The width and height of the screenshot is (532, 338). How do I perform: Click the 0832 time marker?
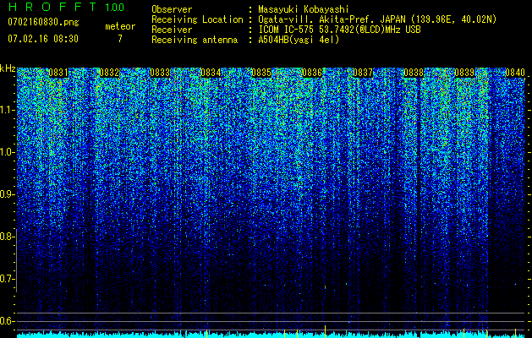[x=109, y=73]
